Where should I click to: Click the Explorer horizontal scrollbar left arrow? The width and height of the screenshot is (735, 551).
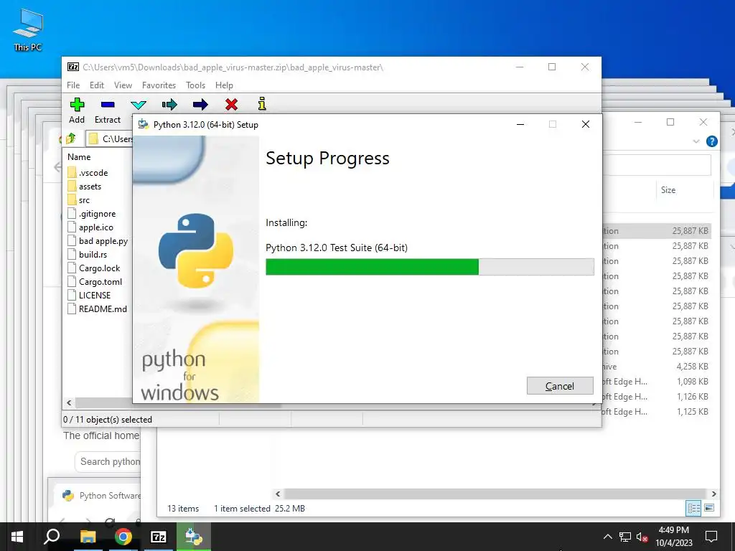[278, 494]
